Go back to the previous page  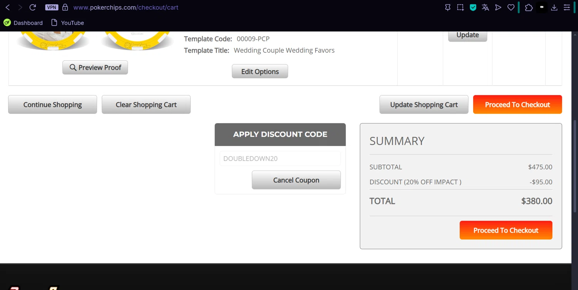click(x=8, y=7)
